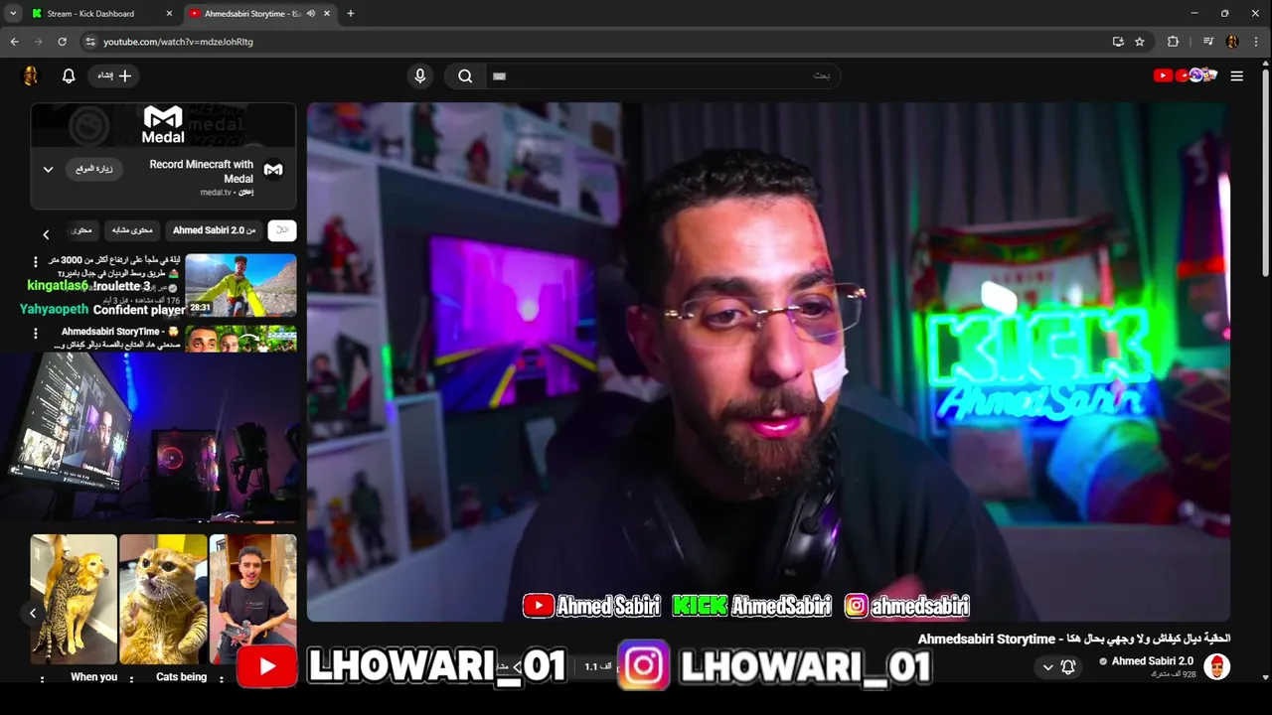1272x715 pixels.
Task: Open options for the Ahmedsabiri StoryTime suggestion
Action: (36, 334)
